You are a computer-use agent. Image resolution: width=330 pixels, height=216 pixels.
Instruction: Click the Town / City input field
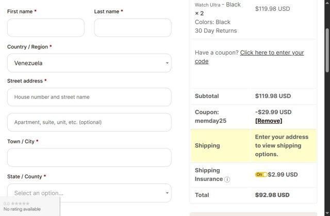pos(89,158)
